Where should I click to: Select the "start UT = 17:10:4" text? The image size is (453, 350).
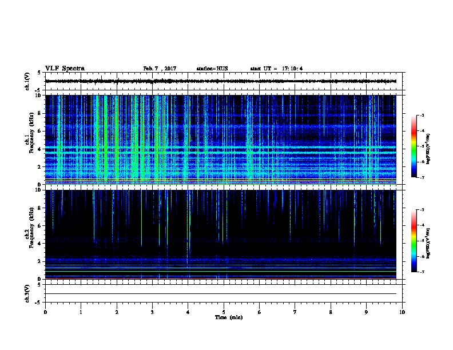276,69
